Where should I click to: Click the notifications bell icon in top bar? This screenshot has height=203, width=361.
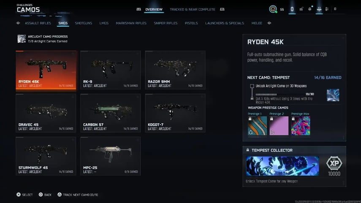[x=309, y=9]
